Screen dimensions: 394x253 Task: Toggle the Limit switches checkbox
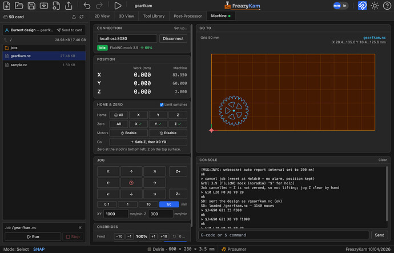162,105
